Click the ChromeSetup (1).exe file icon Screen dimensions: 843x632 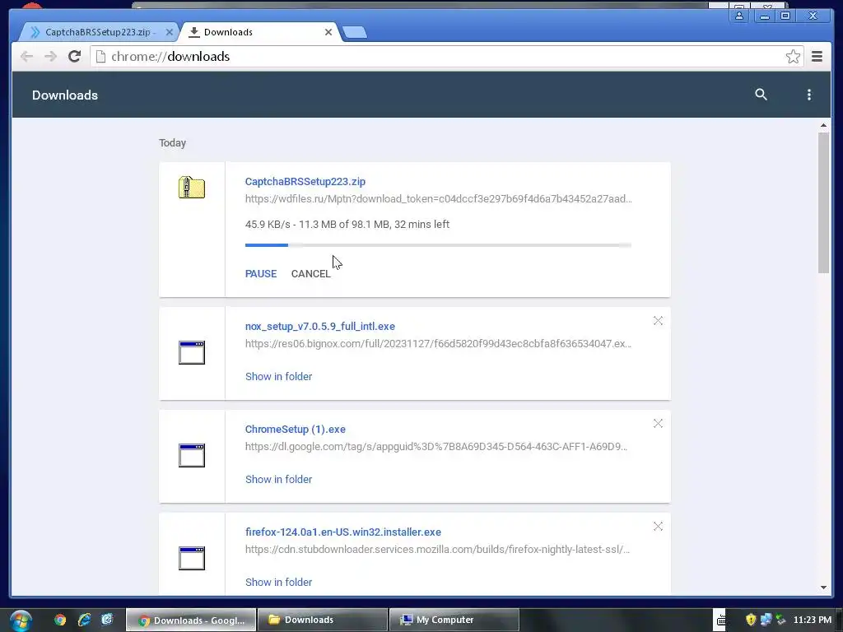click(x=191, y=455)
